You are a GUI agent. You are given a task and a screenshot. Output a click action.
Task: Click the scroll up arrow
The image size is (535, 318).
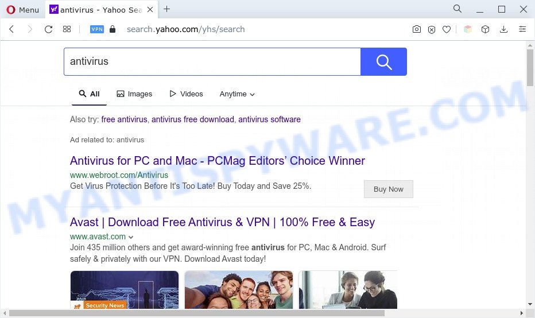pos(530,45)
